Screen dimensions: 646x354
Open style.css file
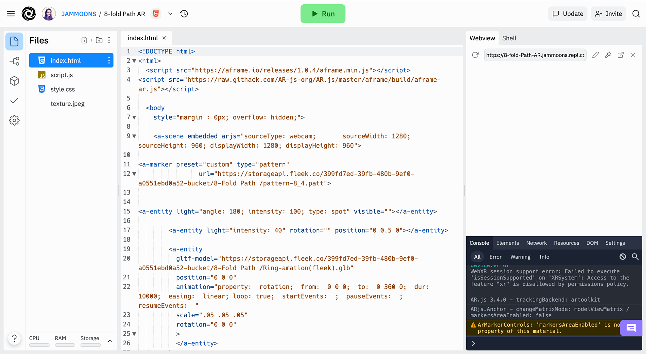click(x=63, y=89)
